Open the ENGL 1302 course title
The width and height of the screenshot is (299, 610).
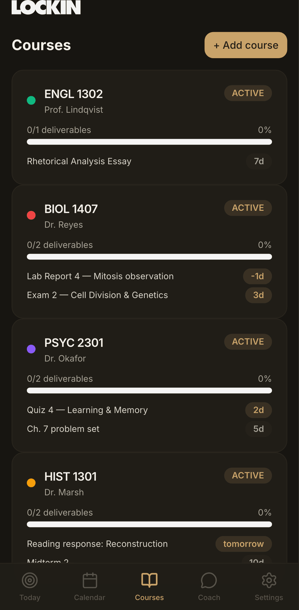pos(74,94)
